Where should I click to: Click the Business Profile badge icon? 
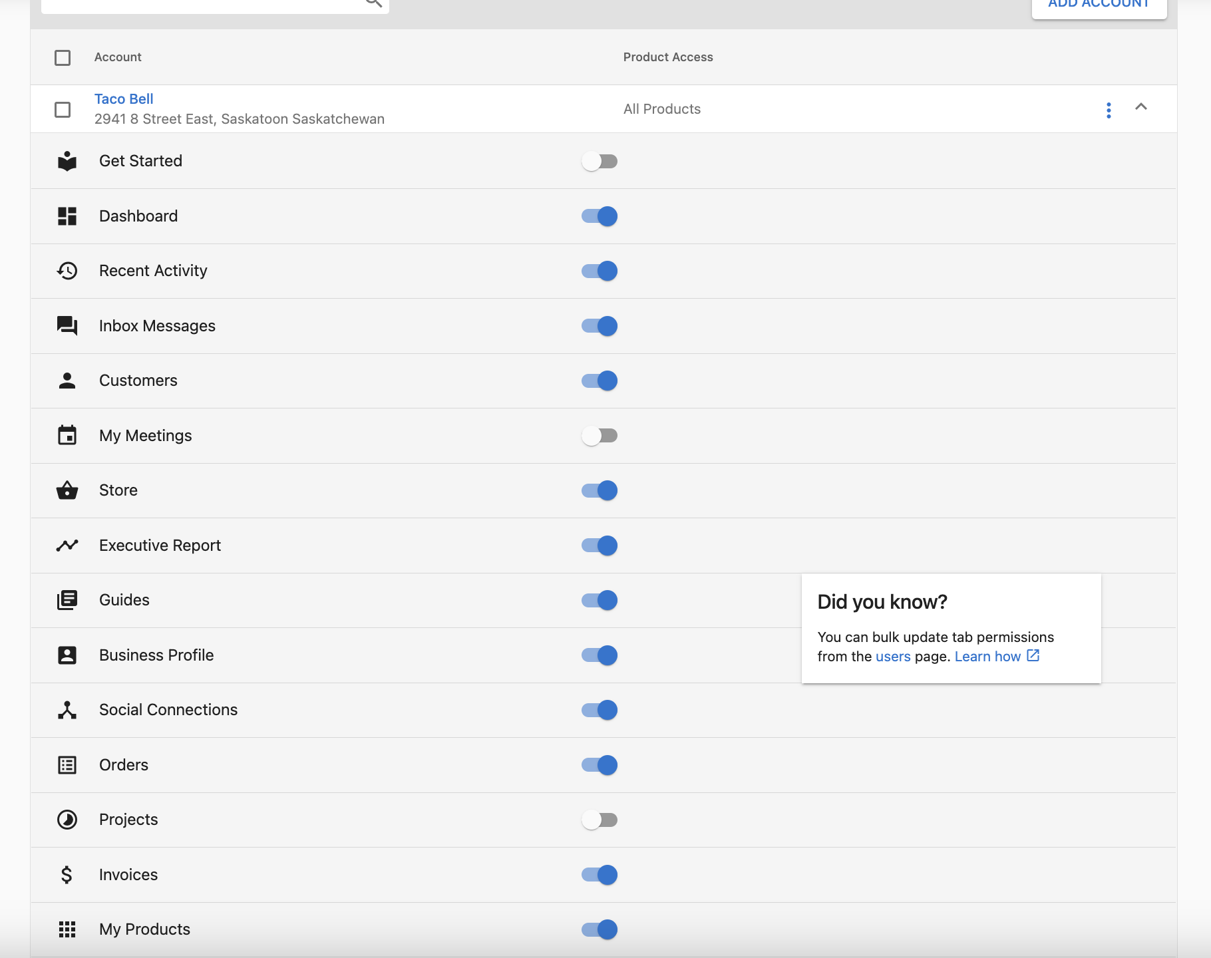point(67,655)
